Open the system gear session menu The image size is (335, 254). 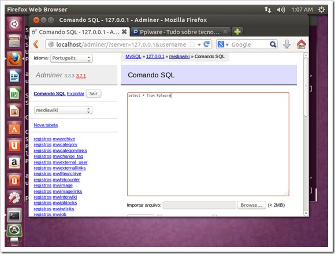coord(322,10)
